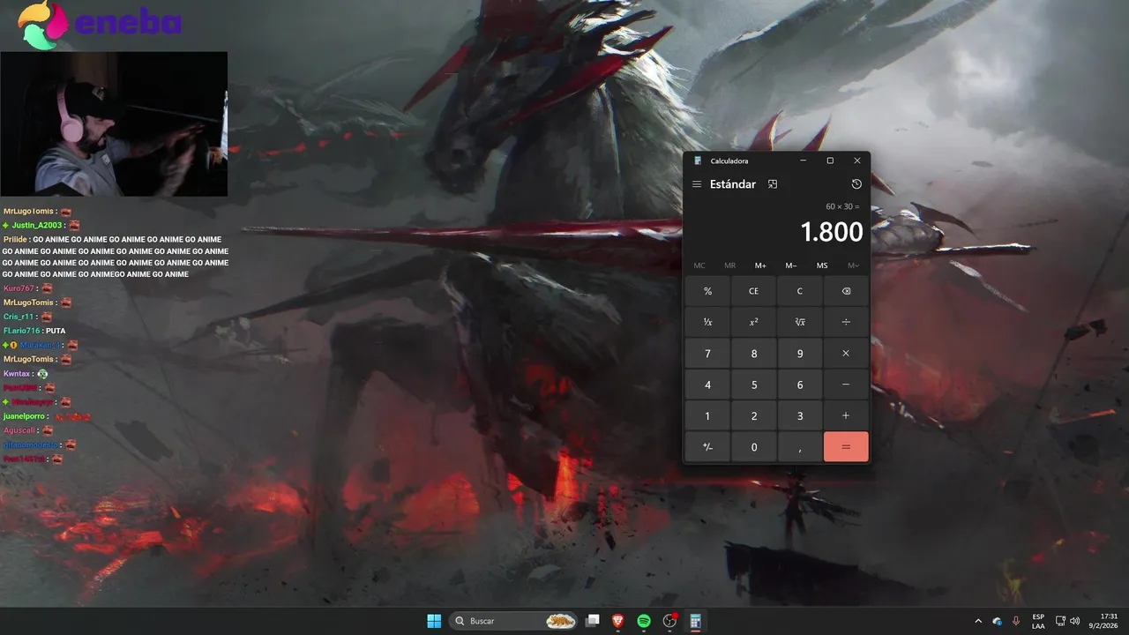Click digit 3 on the calculator
This screenshot has width=1129, height=635.
click(x=800, y=415)
